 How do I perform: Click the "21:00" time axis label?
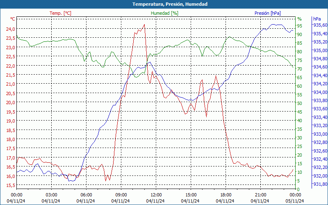[261, 195]
